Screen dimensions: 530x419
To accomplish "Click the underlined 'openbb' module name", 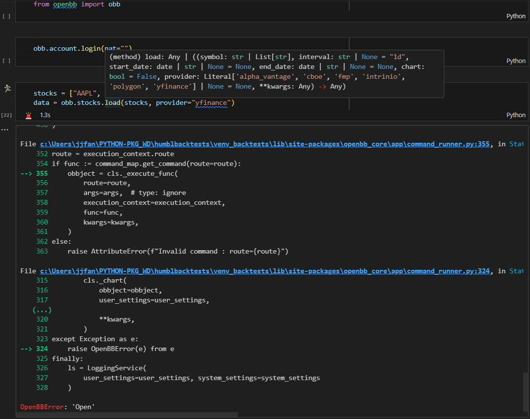I will pos(64,4).
